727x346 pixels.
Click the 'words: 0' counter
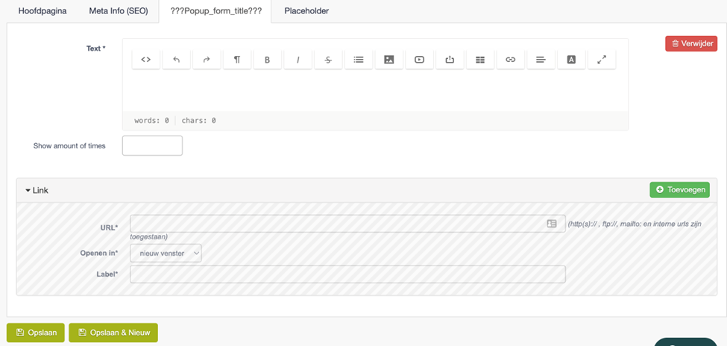click(x=151, y=121)
